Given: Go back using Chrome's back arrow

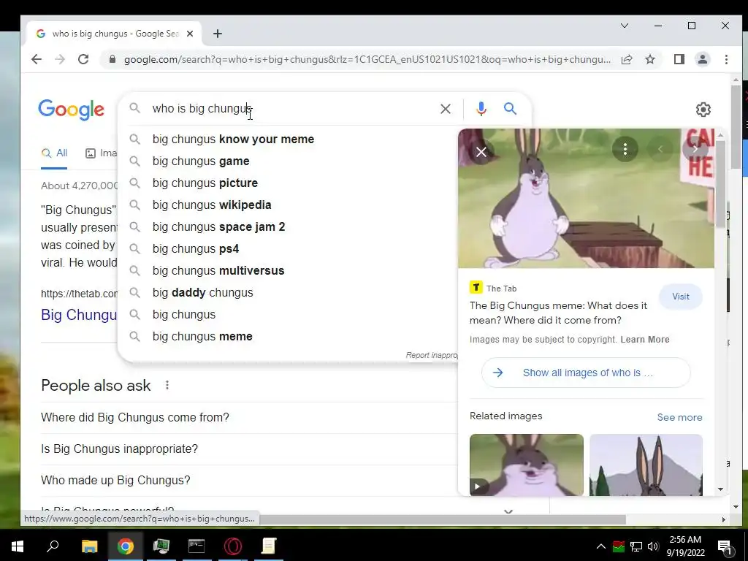Looking at the screenshot, I should click(x=37, y=59).
